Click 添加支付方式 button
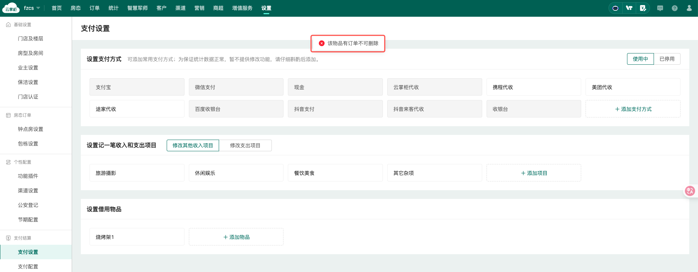698x272 pixels. coord(633,109)
